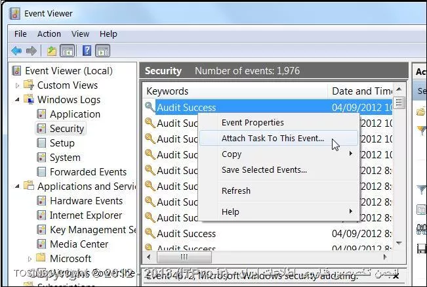Screen dimensions: 427x287
Task: Click the Custom Views folder icon
Action: [29, 85]
